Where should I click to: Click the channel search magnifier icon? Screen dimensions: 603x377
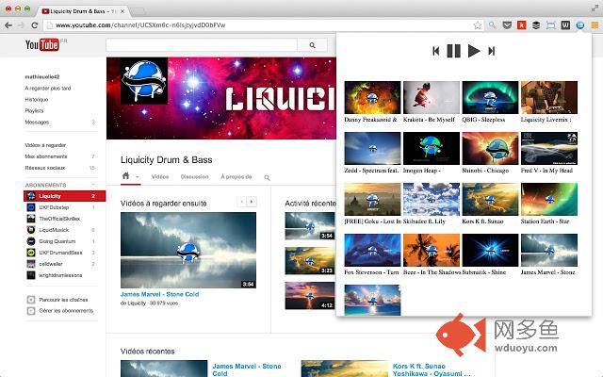tap(267, 177)
